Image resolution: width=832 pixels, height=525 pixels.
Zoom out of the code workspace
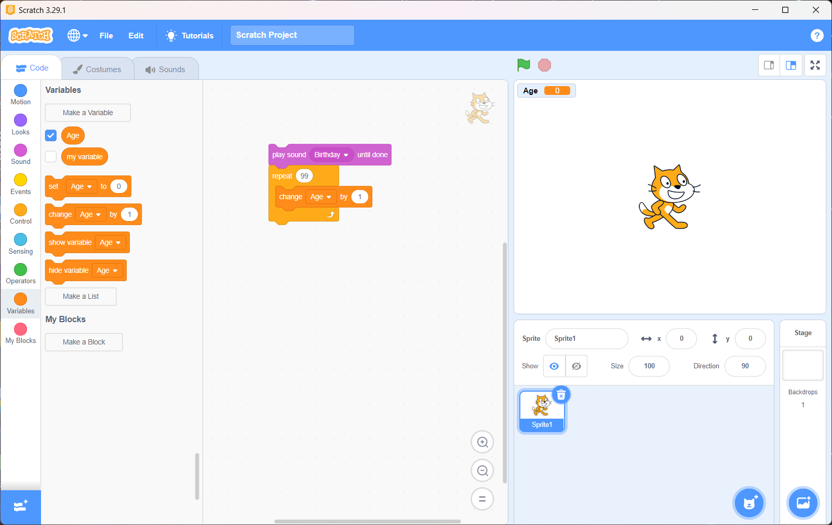pos(482,471)
